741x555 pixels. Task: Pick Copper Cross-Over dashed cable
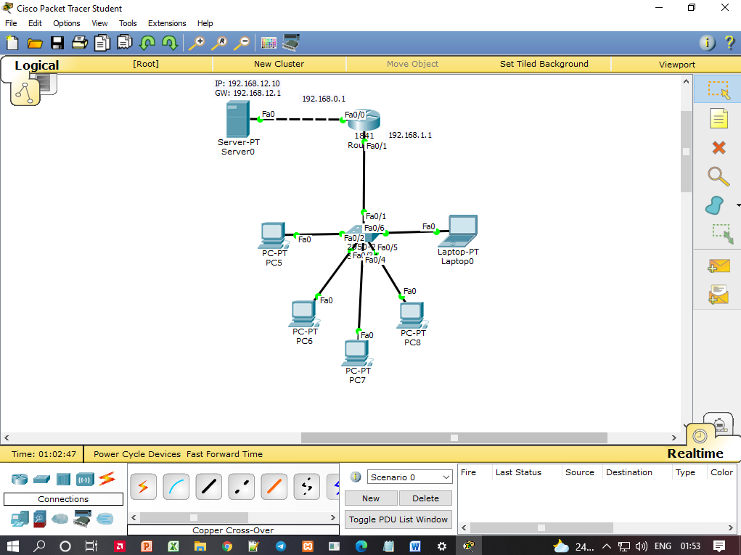click(241, 487)
